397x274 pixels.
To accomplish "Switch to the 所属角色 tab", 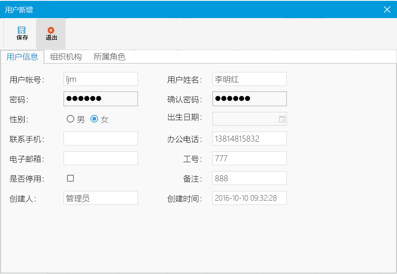I will (110, 57).
